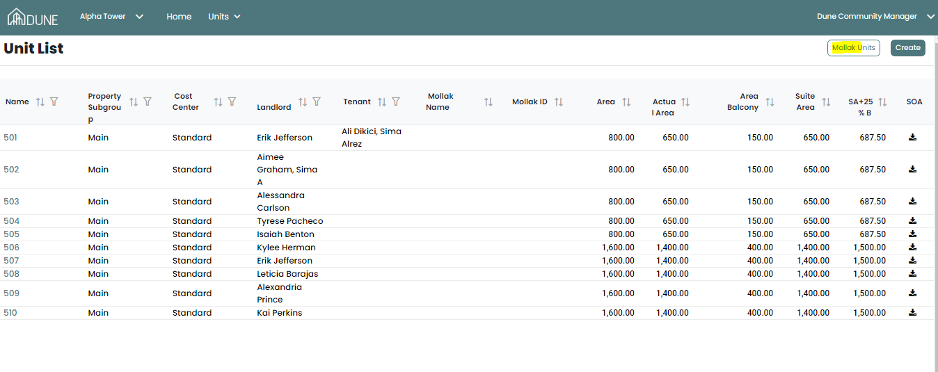Open unit 510 details
938x372 pixels.
point(10,313)
